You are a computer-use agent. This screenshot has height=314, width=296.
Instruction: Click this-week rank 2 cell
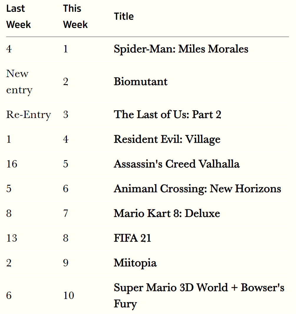(66, 82)
